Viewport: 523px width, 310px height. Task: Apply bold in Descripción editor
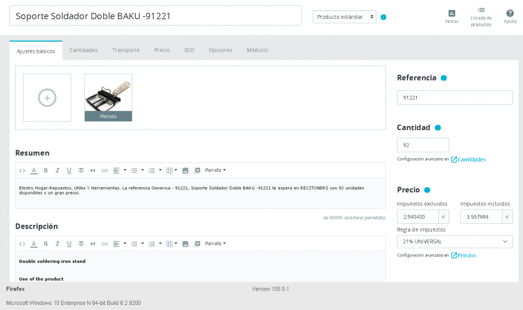46,244
